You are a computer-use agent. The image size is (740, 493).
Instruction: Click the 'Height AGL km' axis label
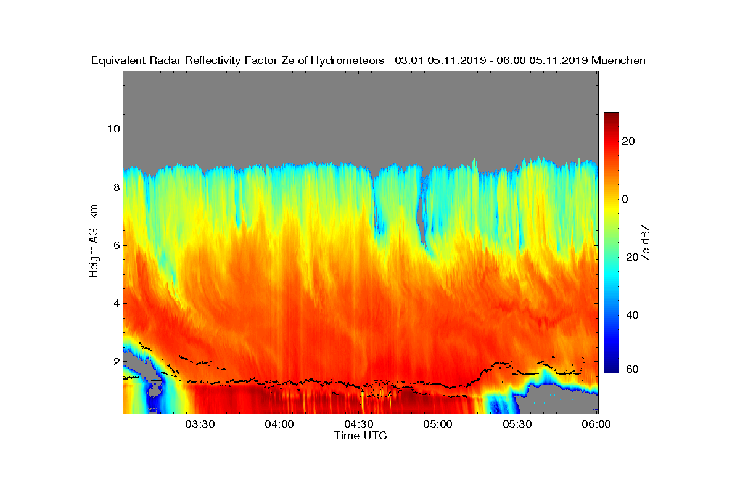(94, 241)
